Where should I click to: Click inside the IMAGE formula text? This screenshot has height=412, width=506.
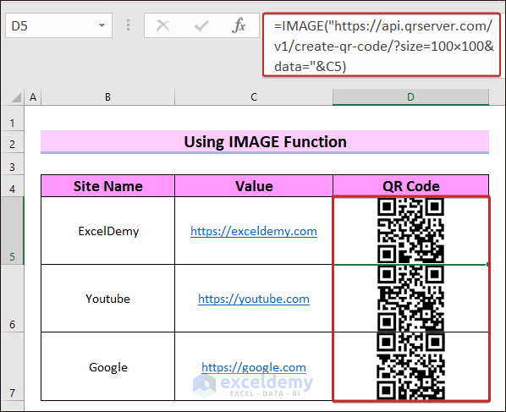383,46
